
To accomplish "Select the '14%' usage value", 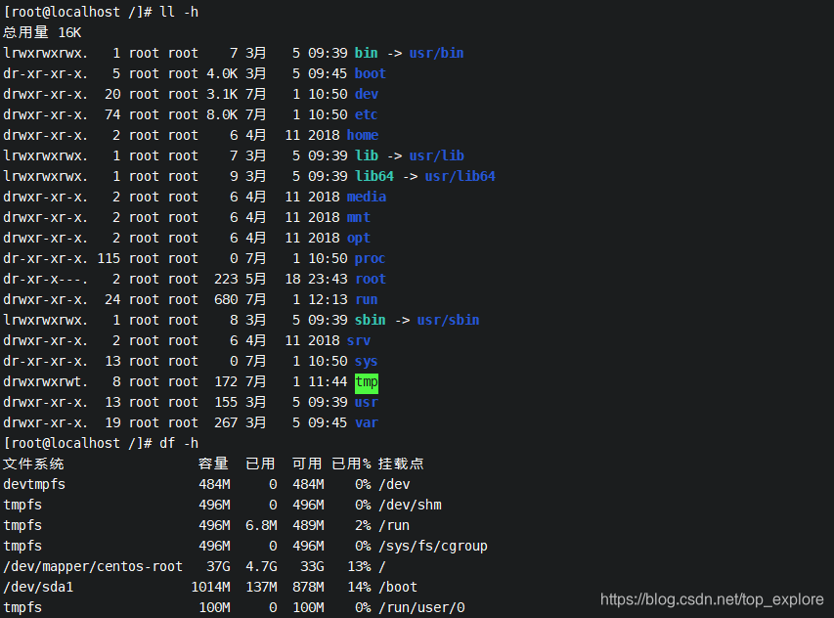I will (359, 587).
